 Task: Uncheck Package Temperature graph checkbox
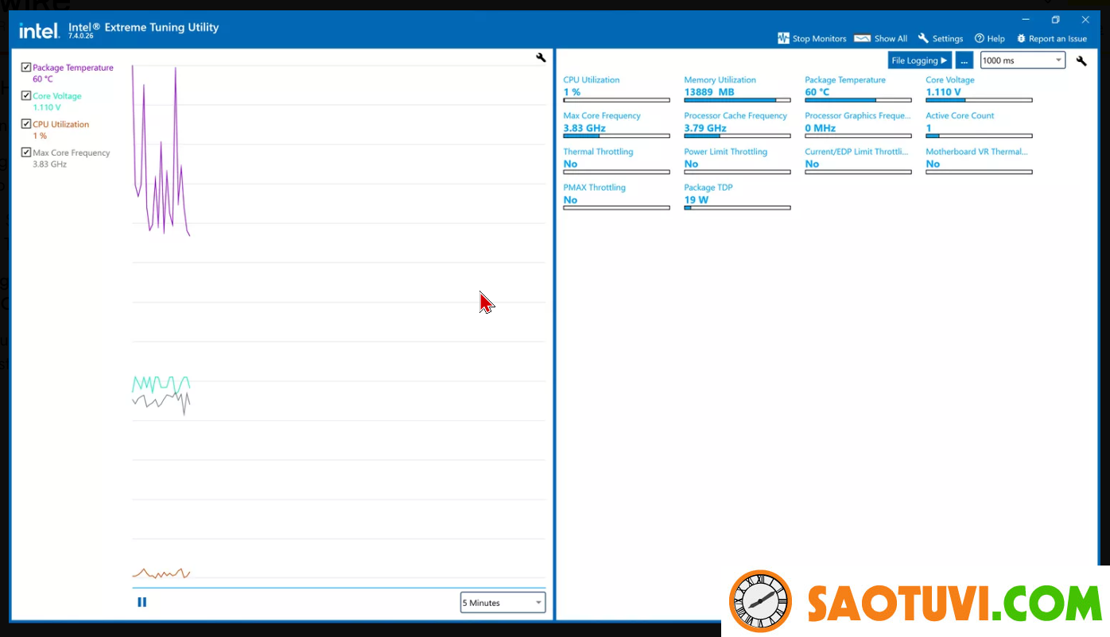26,68
